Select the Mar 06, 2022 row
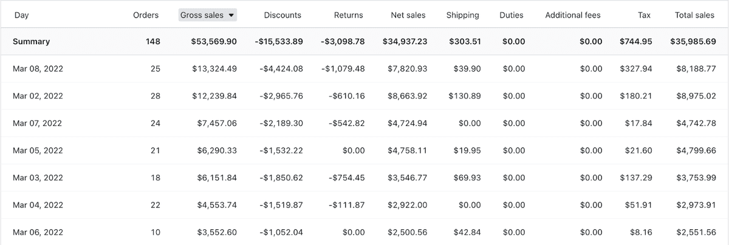The height and width of the screenshot is (245, 729). click(x=364, y=232)
